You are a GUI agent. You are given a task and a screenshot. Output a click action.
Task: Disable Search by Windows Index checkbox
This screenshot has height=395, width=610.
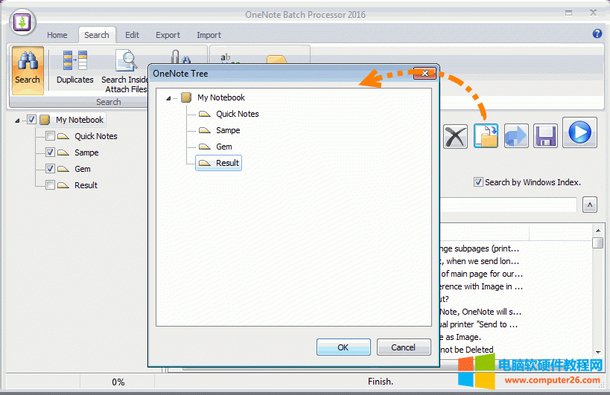pyautogui.click(x=478, y=182)
